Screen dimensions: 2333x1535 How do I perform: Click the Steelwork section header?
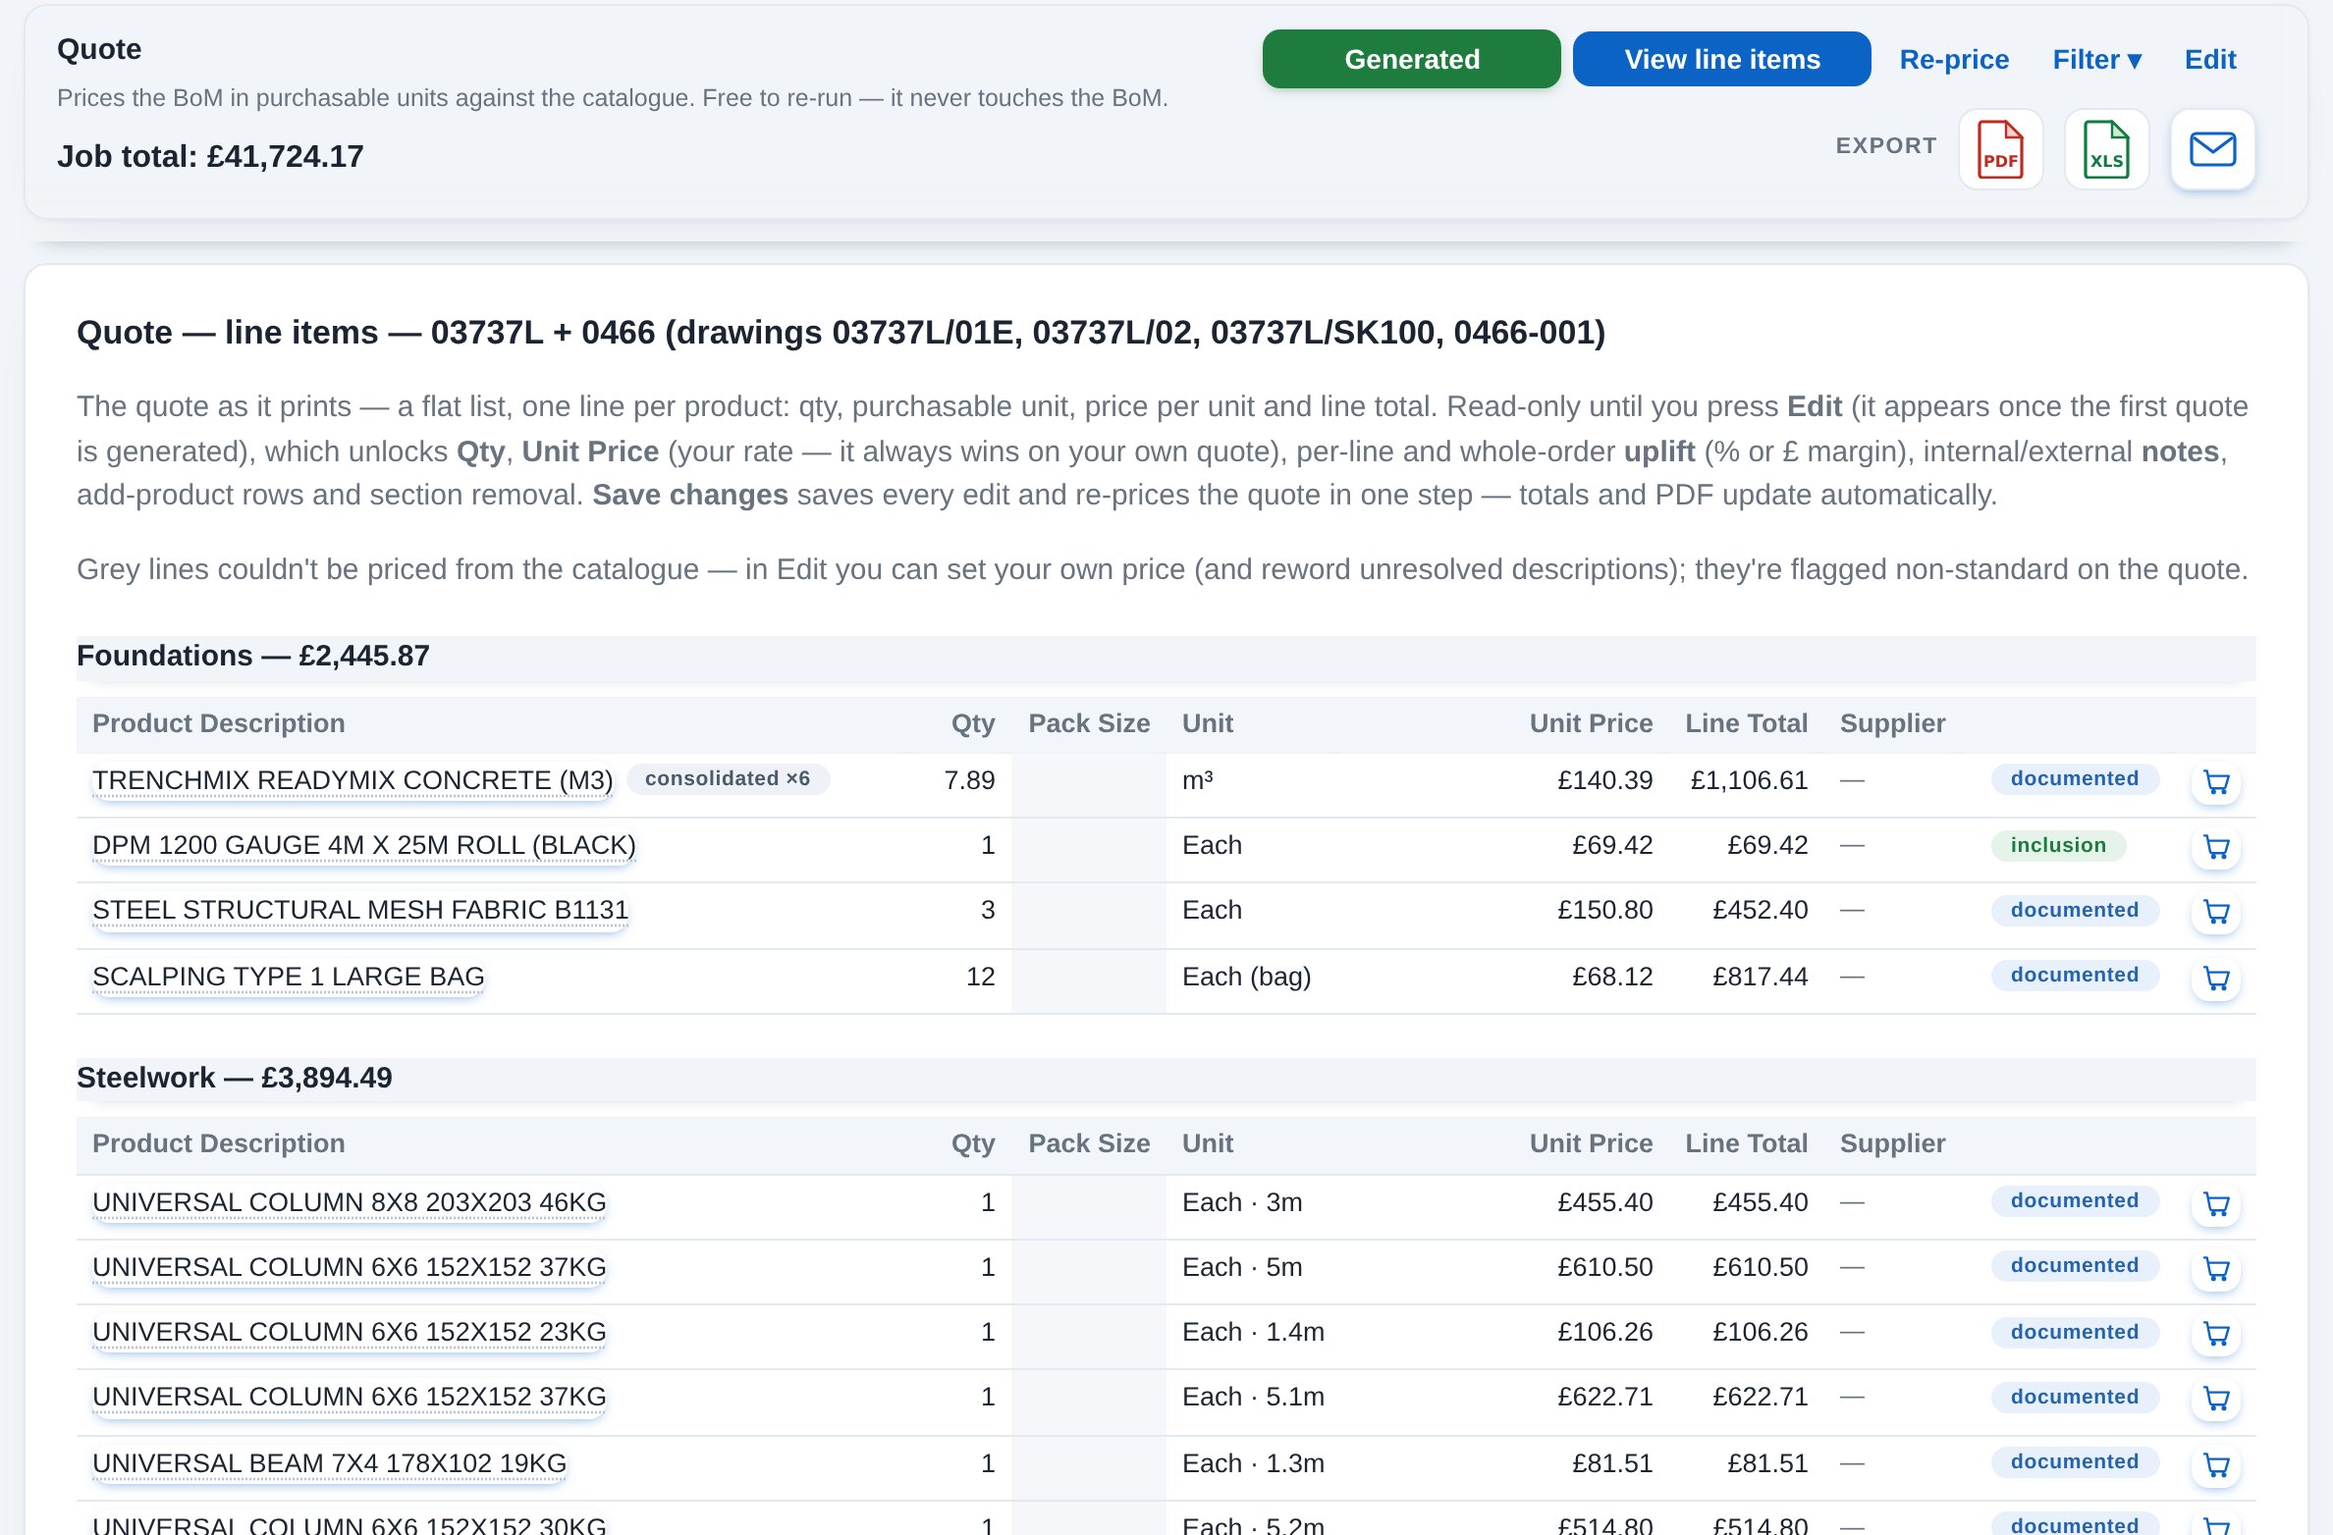click(1166, 1078)
